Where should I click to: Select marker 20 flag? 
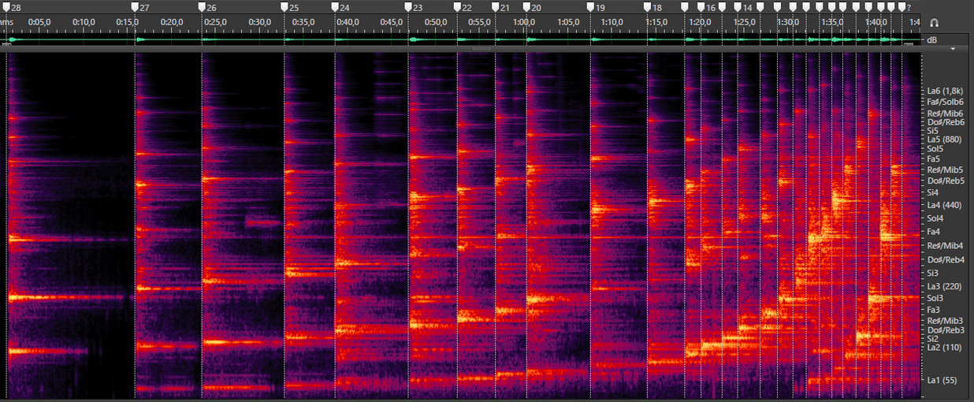[x=526, y=7]
